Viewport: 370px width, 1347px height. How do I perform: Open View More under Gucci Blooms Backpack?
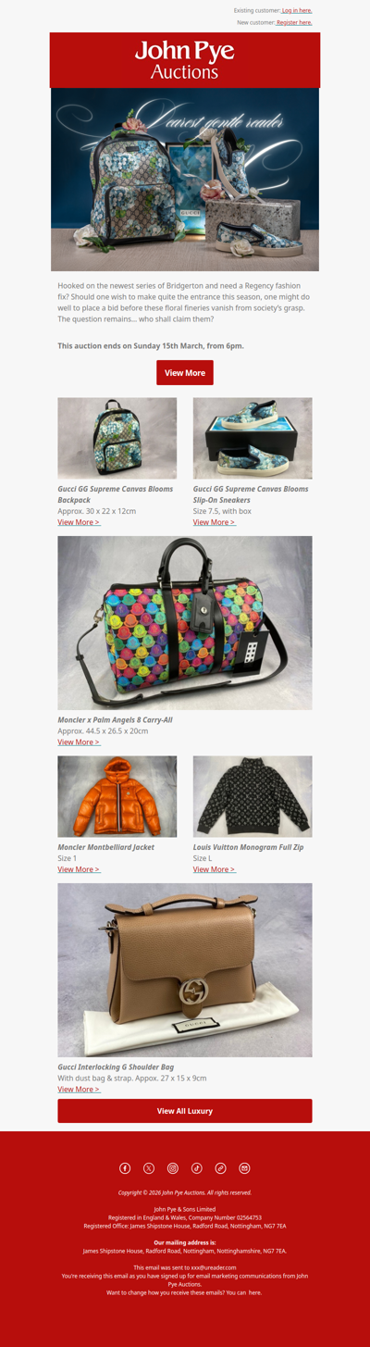79,522
